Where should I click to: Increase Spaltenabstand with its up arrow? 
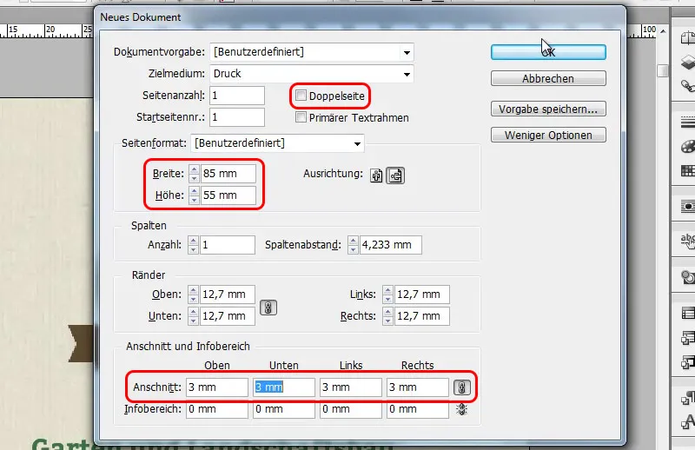[353, 241]
